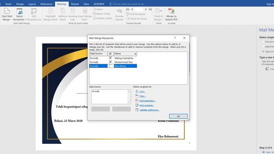
Task: Select the Type a new list radio
Action: (263, 51)
